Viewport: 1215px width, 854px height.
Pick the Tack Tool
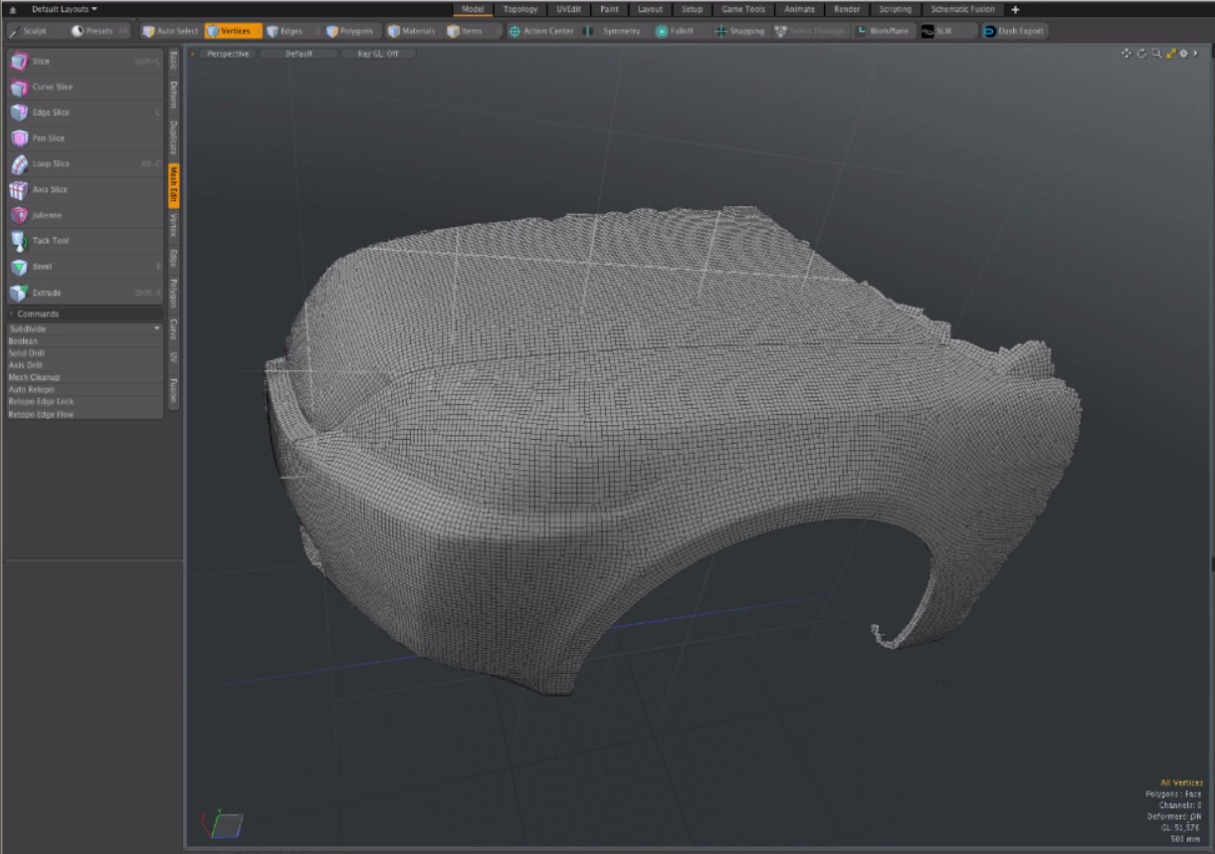[x=50, y=241]
